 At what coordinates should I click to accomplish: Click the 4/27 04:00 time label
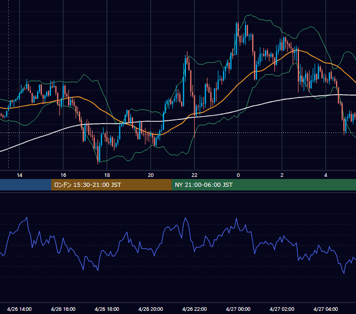point(326,309)
